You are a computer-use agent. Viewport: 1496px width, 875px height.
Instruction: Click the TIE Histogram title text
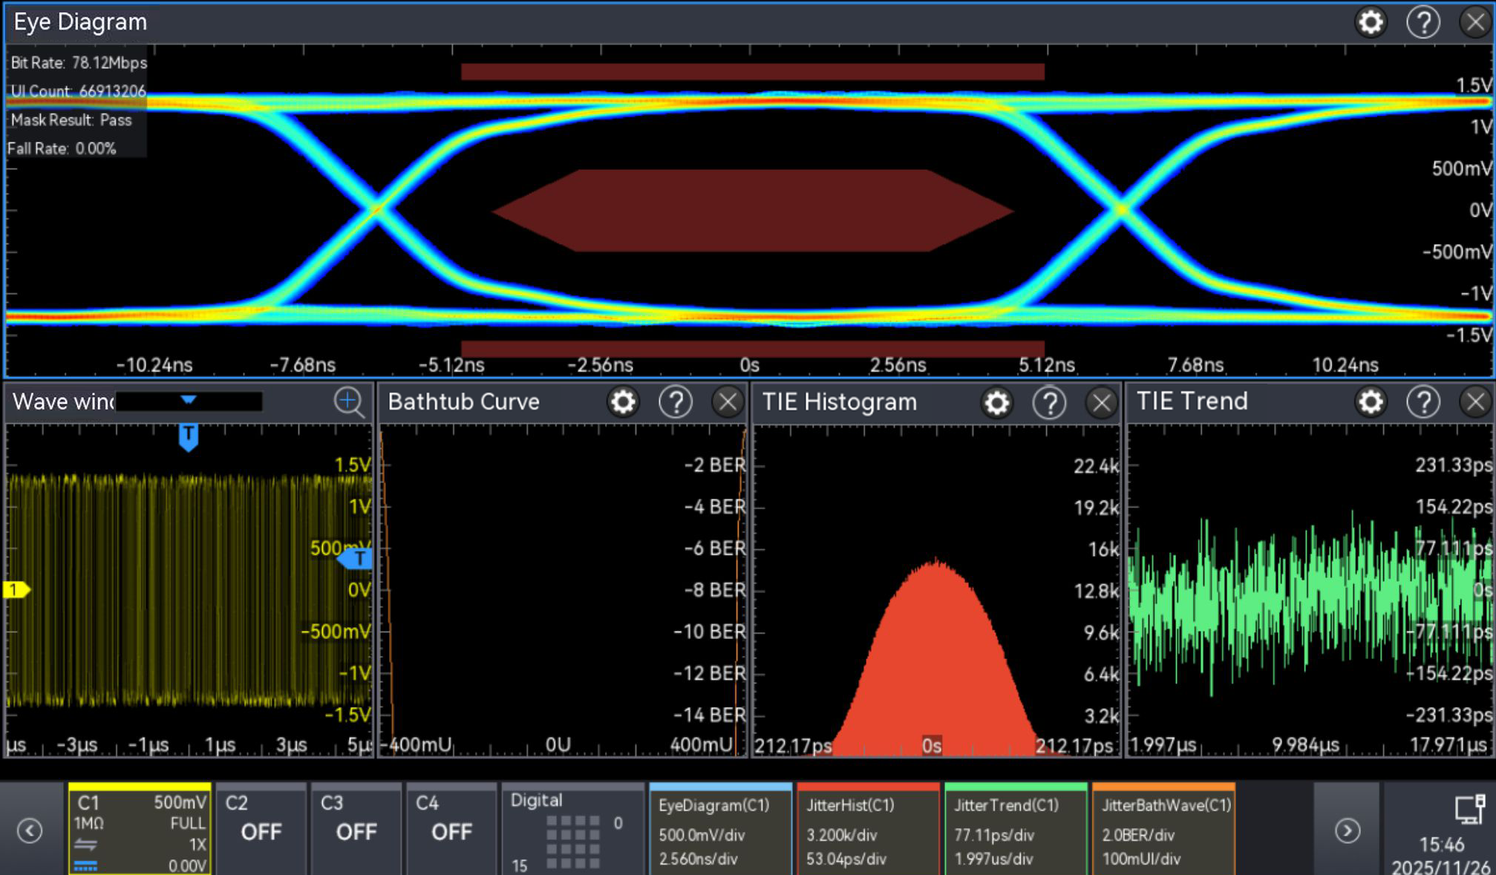(840, 402)
